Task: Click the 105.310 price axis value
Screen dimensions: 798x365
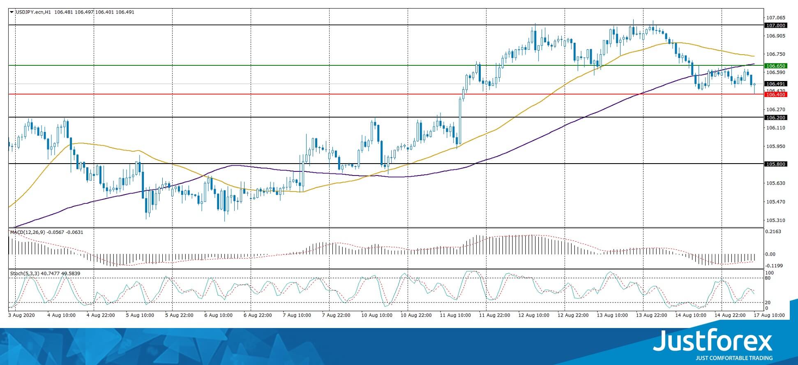Action: pos(776,220)
